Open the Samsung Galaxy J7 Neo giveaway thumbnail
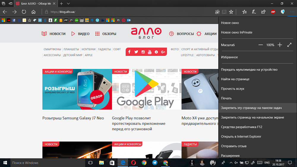 (x=77, y=89)
